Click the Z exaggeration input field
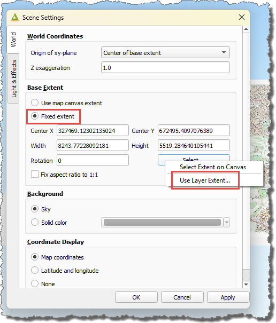Viewport: 276px width, 323px height. 165,68
